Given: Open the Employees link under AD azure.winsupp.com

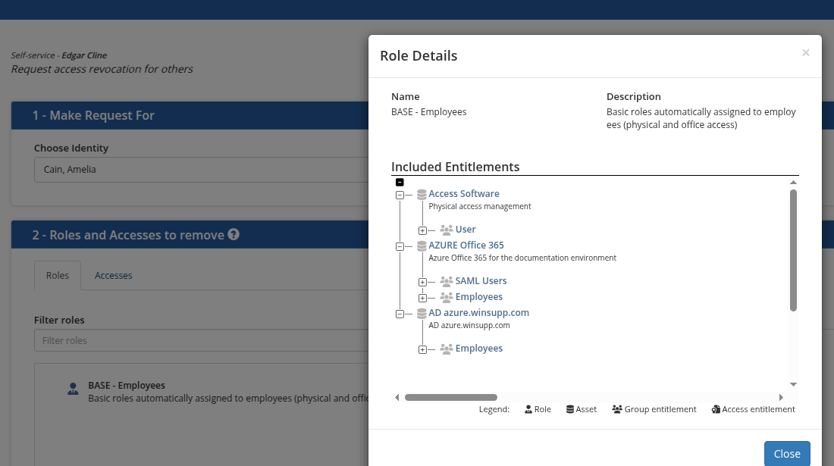Looking at the screenshot, I should (x=478, y=349).
